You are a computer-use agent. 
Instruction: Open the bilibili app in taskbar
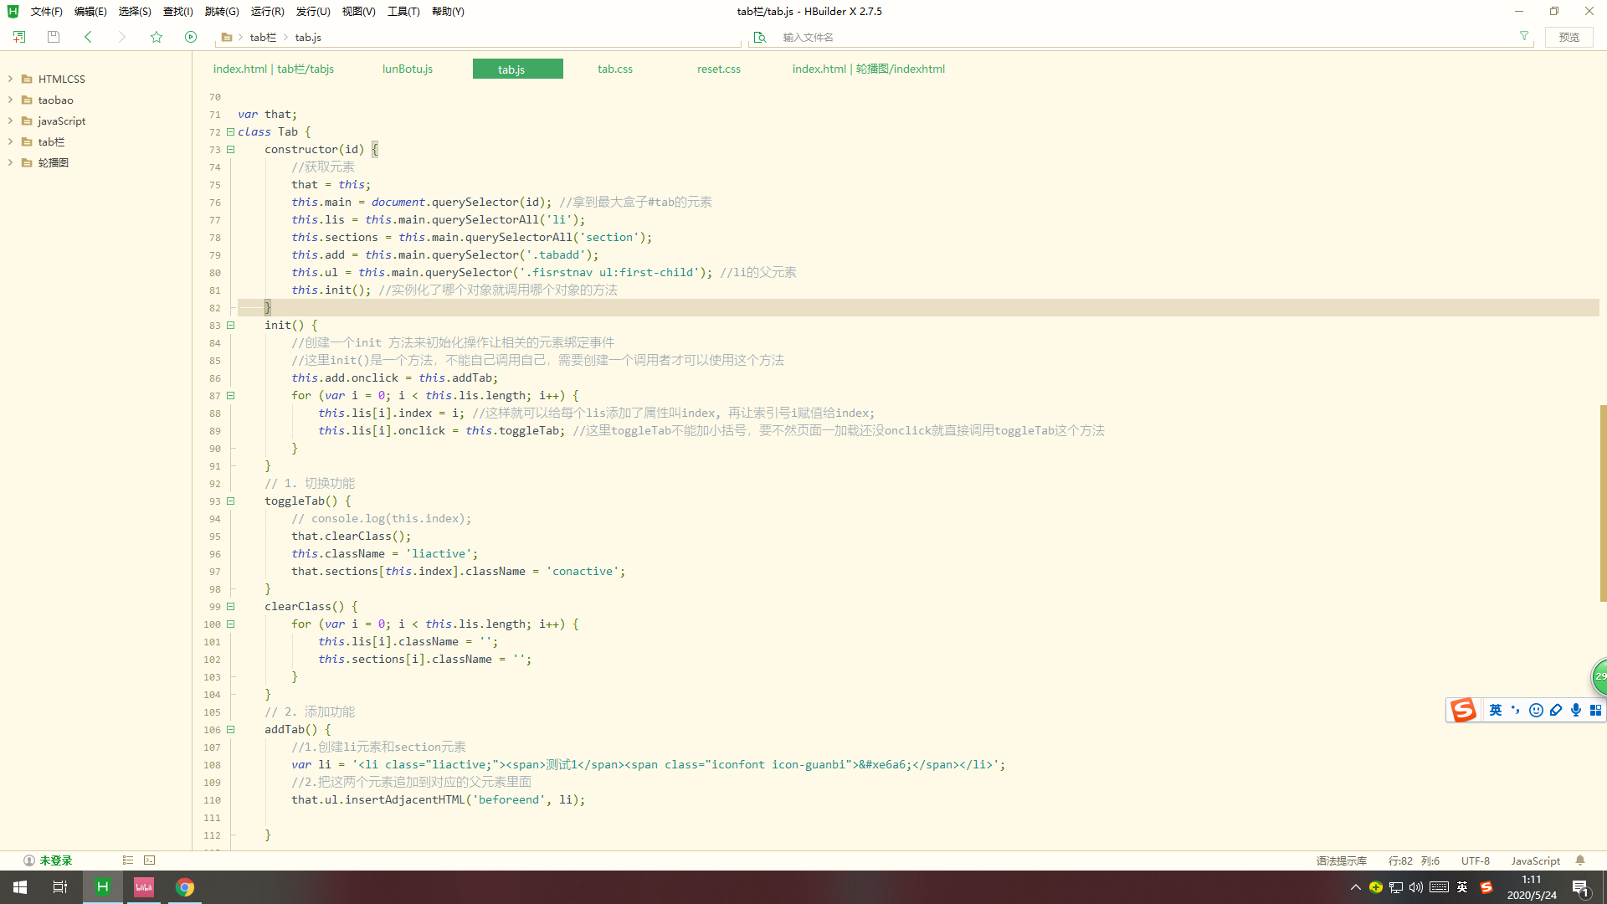(x=144, y=887)
